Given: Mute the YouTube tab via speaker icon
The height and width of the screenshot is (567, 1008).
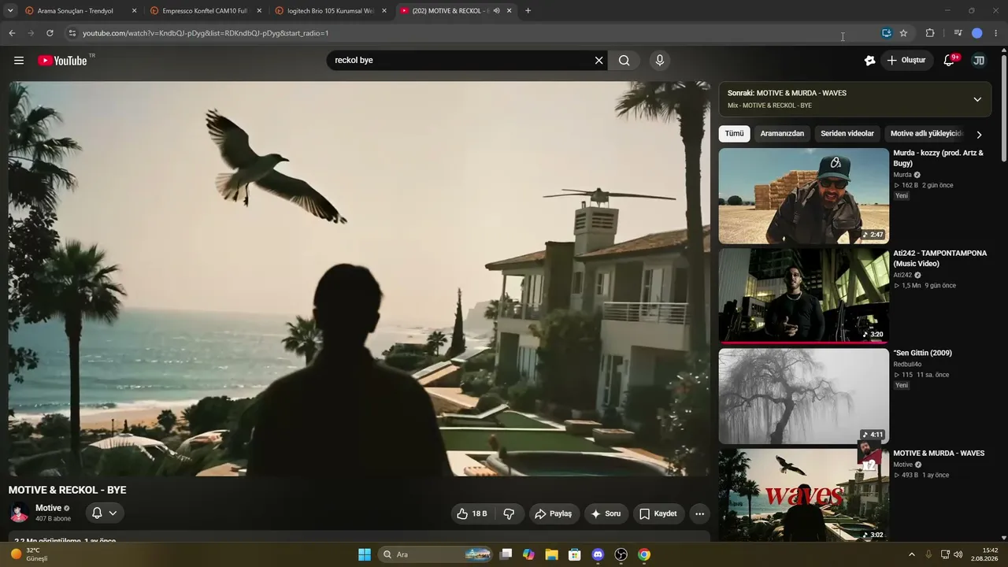Looking at the screenshot, I should (x=496, y=11).
